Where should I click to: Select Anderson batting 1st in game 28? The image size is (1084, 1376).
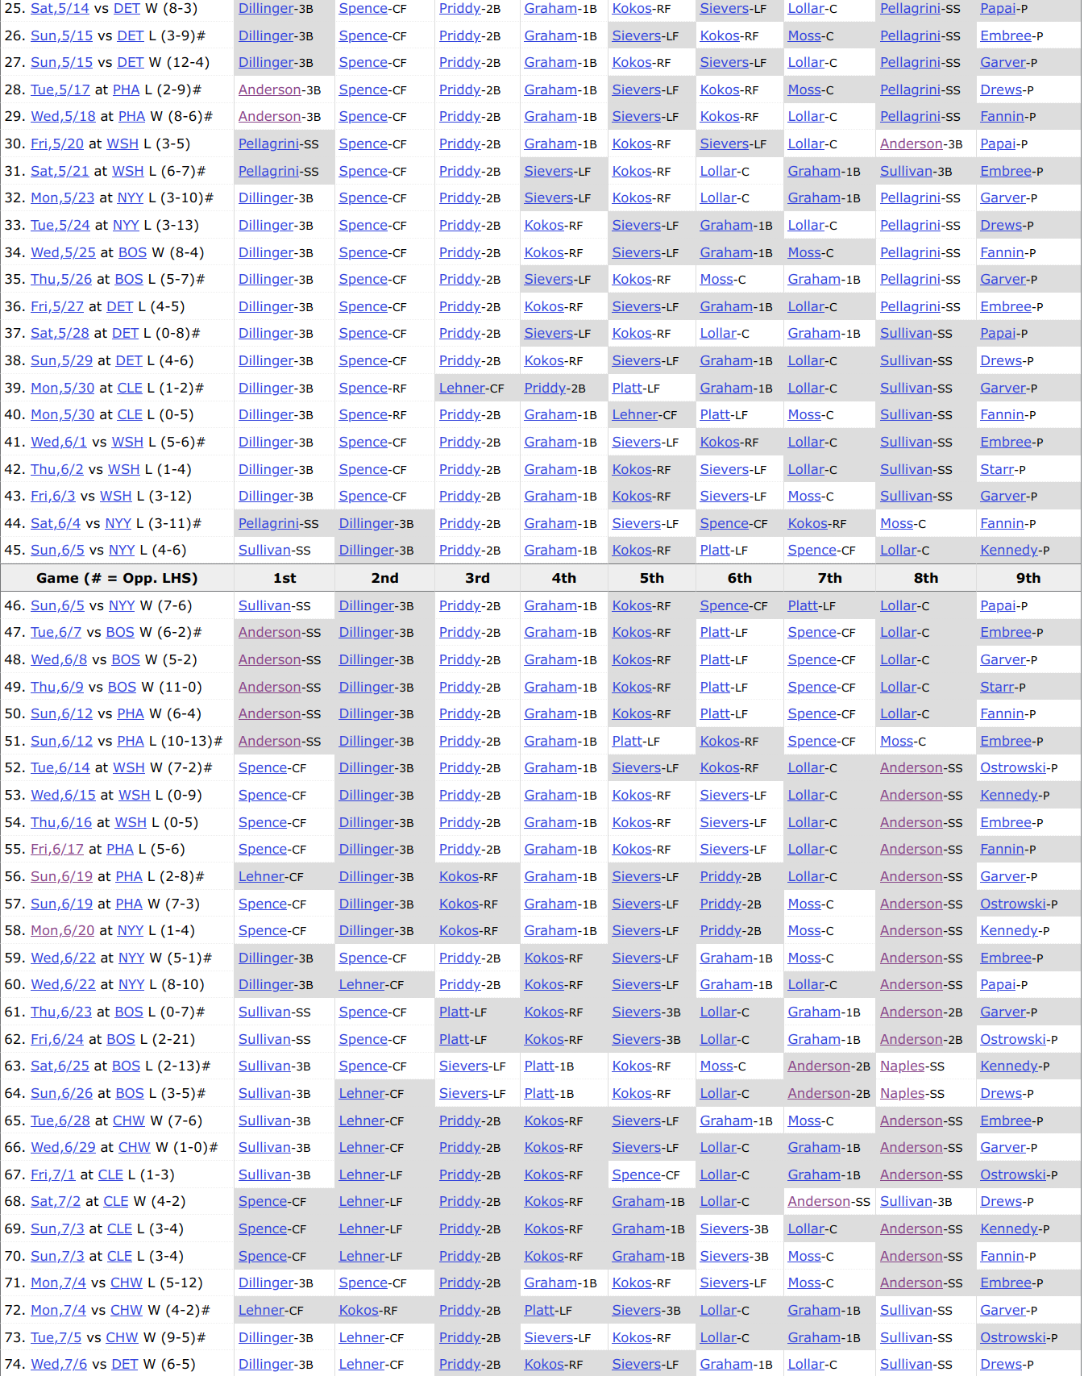(x=269, y=90)
